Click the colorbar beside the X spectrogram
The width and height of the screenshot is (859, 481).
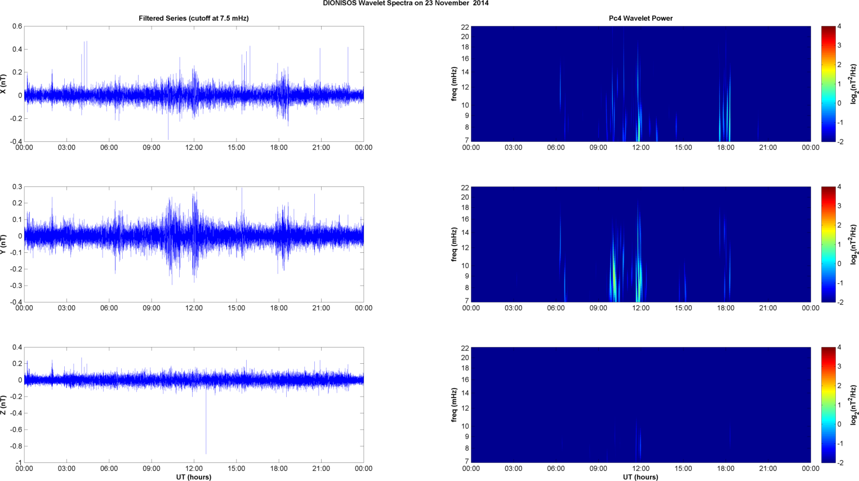pos(828,84)
